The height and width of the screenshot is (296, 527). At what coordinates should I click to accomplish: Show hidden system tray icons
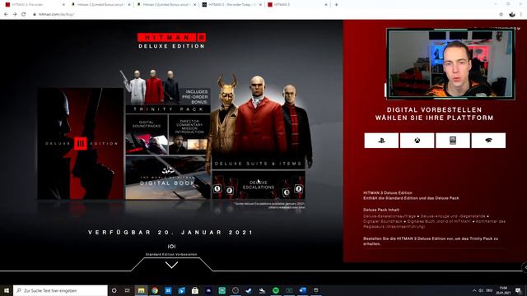474,290
